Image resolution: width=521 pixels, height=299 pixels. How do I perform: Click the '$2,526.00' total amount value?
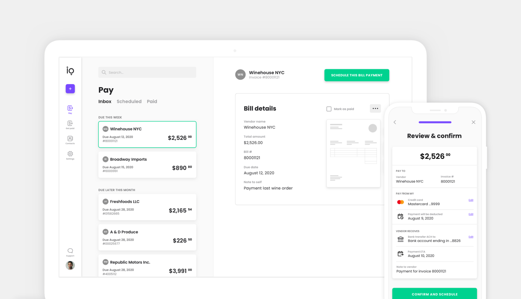[x=253, y=142]
